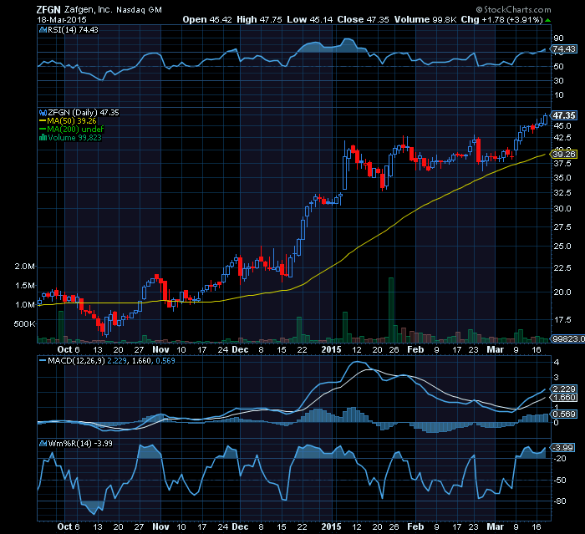This screenshot has width=585, height=534.
Task: Select the ZFGN ticker symbol in the header
Action: 48,10
